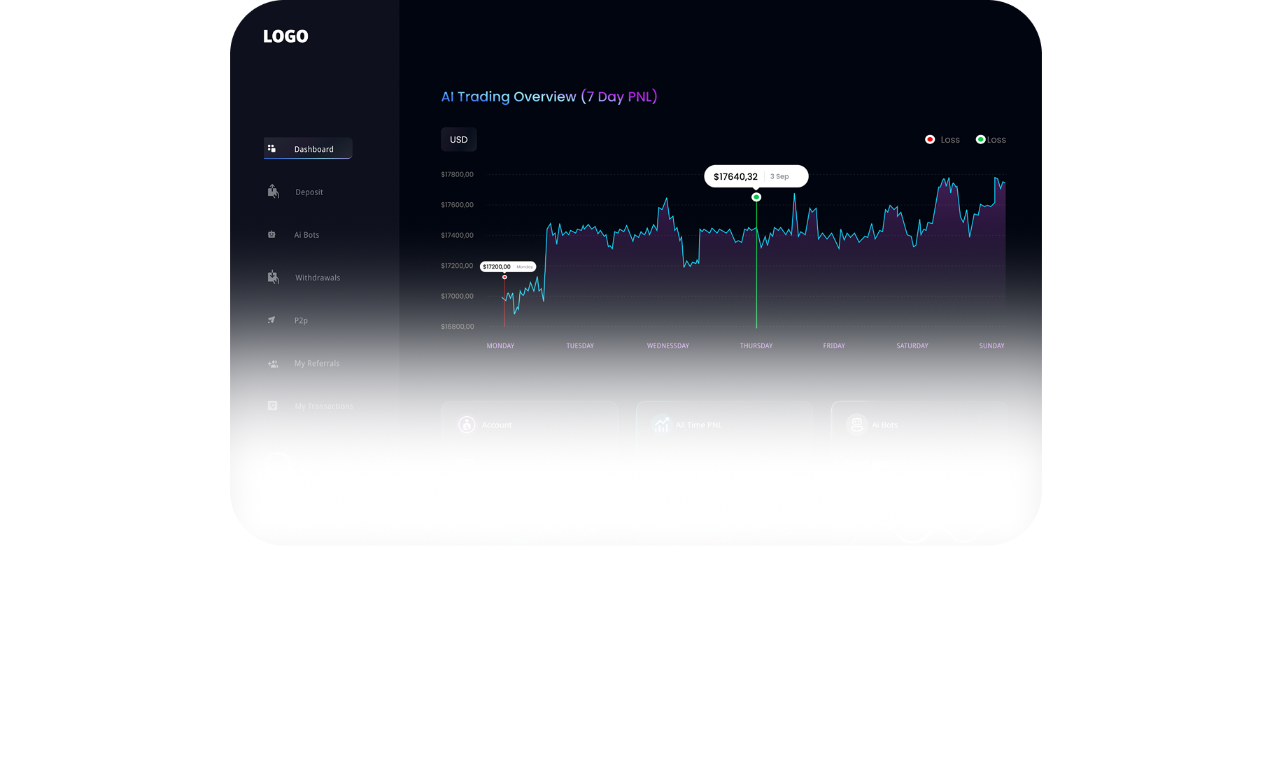Click the green Thursday chart marker
This screenshot has width=1272, height=782.
(756, 197)
